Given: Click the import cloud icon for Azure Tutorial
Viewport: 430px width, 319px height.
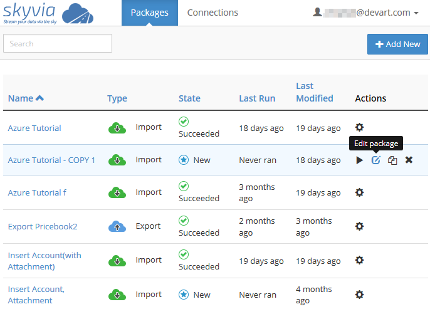Looking at the screenshot, I should [117, 128].
